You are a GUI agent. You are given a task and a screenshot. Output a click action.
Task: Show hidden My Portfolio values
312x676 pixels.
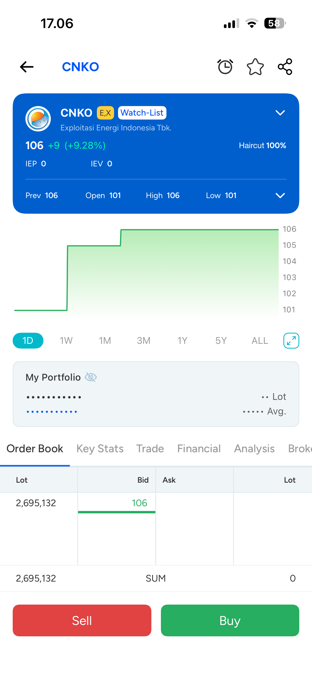coord(91,377)
